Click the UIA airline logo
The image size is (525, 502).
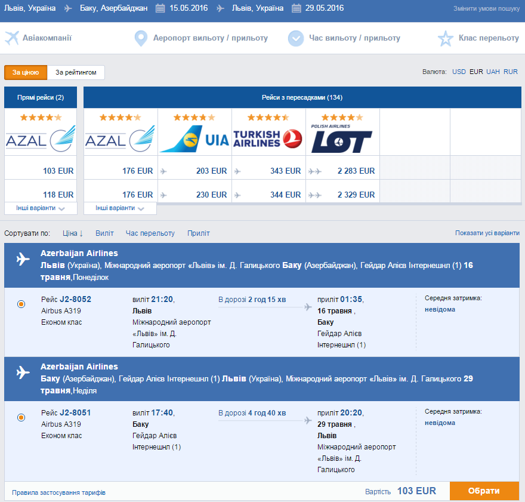click(x=194, y=139)
